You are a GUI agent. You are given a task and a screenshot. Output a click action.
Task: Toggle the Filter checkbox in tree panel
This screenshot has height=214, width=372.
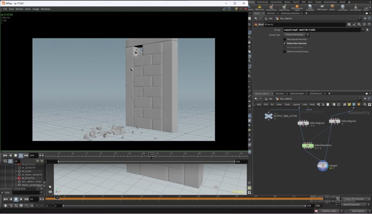pyautogui.click(x=2, y=193)
